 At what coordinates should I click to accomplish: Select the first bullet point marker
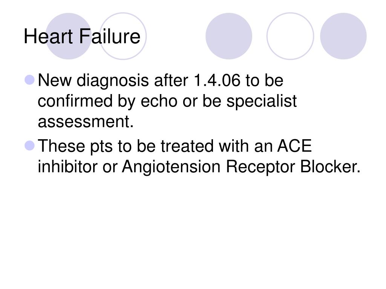(30, 80)
